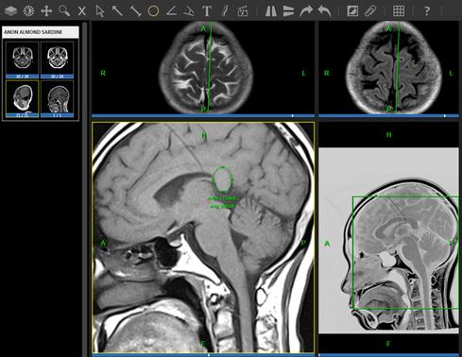The height and width of the screenshot is (357, 462).
Task: Click slice slider under the axial T2 viewport
Action: click(x=203, y=116)
